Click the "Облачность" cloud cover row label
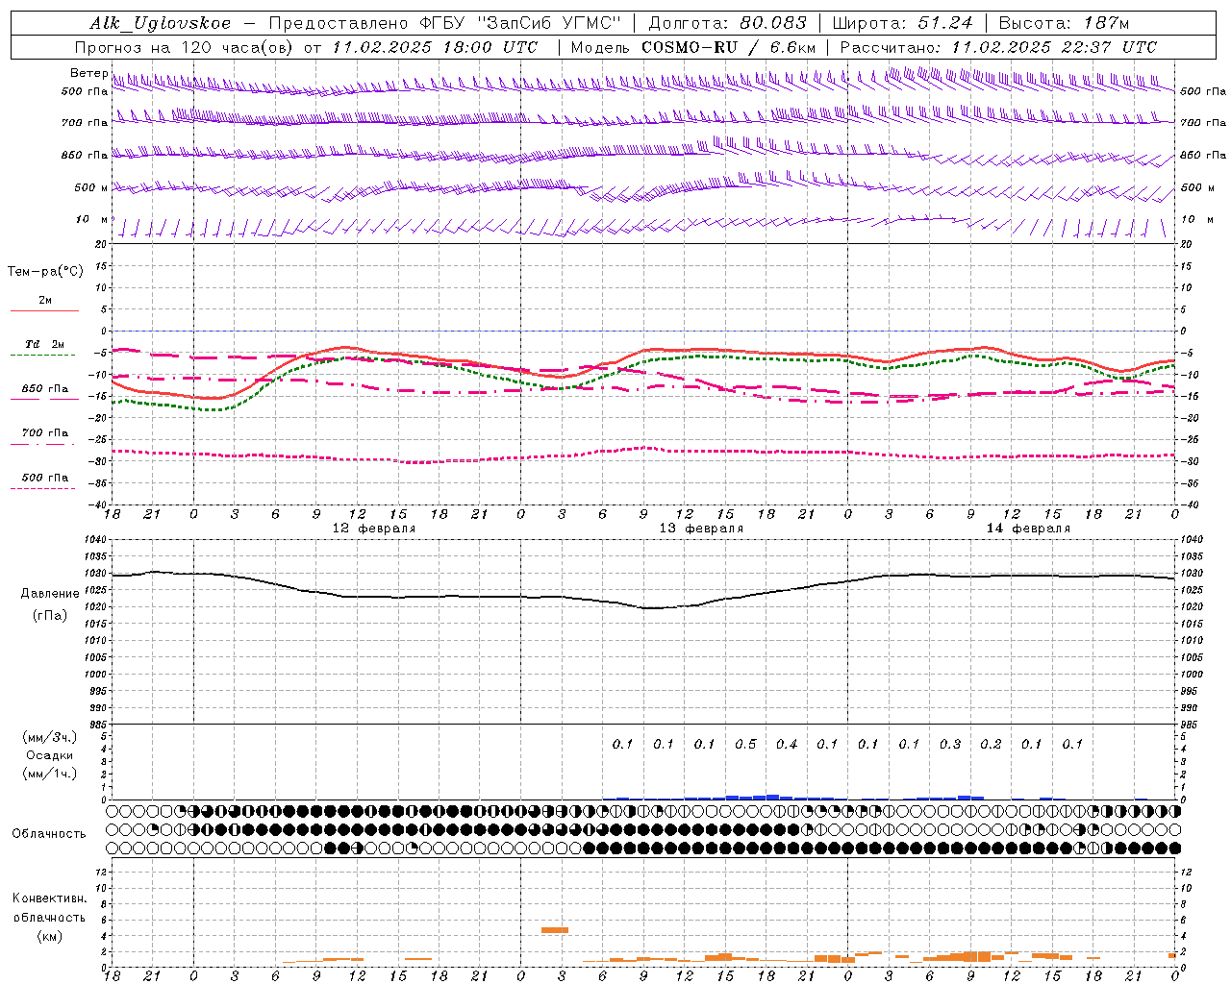 (x=49, y=833)
